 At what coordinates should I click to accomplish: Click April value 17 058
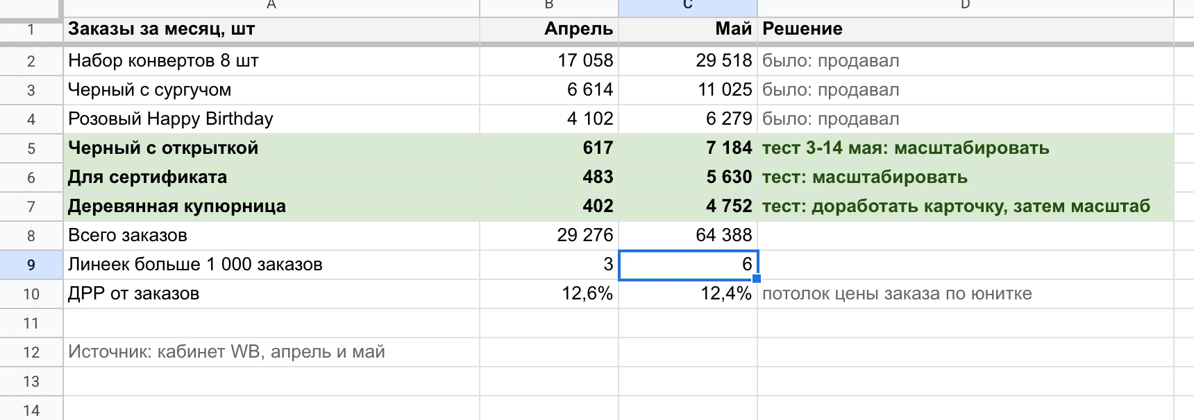(548, 61)
